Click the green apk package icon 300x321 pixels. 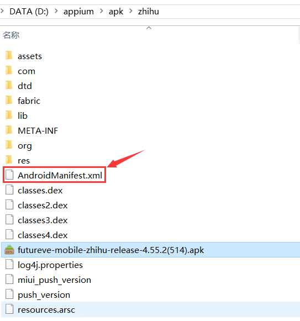[9, 250]
